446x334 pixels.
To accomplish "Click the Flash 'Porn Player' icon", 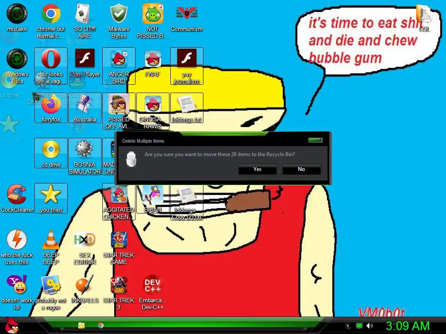I will (85, 63).
